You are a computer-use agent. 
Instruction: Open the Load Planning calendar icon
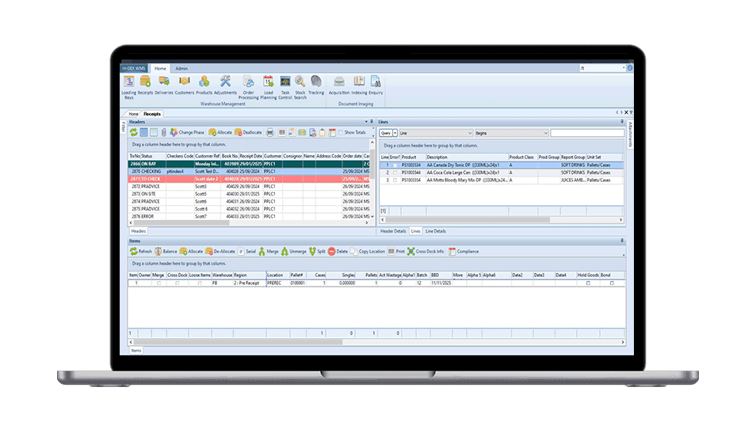[x=268, y=82]
